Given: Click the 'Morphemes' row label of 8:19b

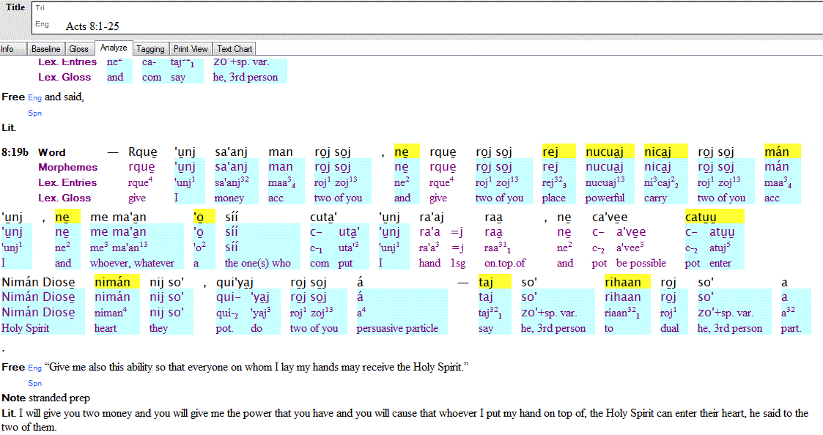Looking at the screenshot, I should (x=67, y=168).
